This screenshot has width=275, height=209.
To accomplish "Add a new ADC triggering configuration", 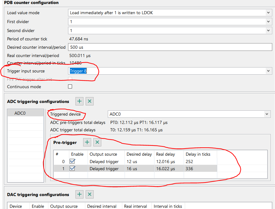I will pyautogui.click(x=79, y=101).
